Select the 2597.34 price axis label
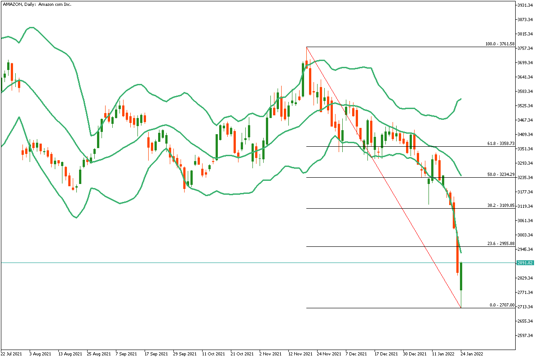 (526, 336)
